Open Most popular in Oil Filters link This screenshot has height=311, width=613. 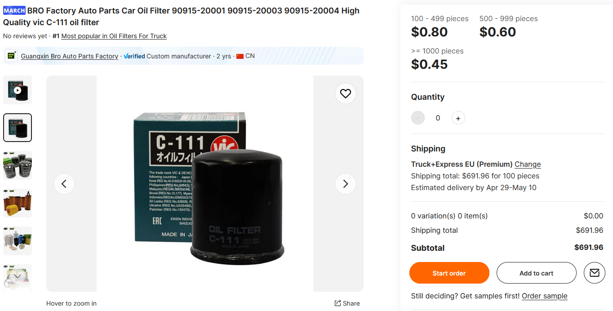(114, 36)
